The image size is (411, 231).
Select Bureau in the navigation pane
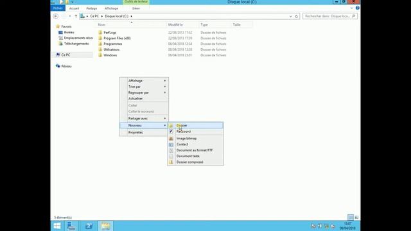[x=69, y=33]
